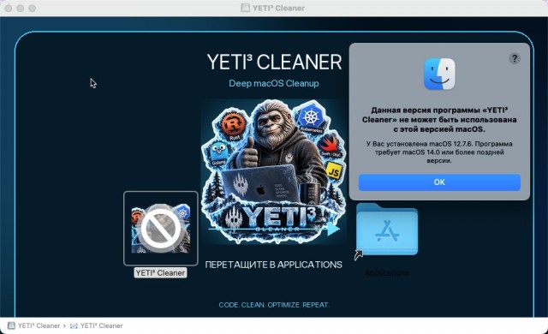Open help with the question mark button
This screenshot has width=548, height=334.
(x=514, y=58)
